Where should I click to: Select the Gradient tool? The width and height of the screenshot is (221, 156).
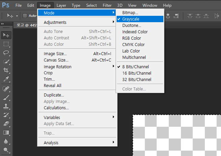(6, 132)
